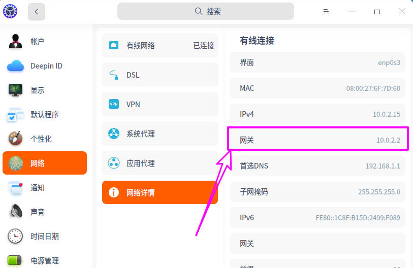The image size is (413, 268).
Task: Click the Control Center logo icon
Action: pyautogui.click(x=10, y=11)
